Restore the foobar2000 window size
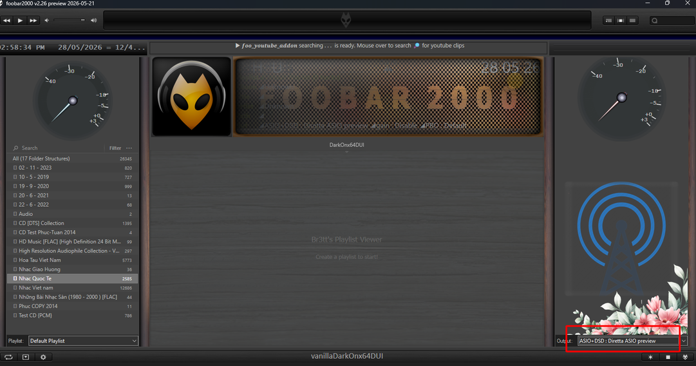The width and height of the screenshot is (696, 366). click(667, 3)
